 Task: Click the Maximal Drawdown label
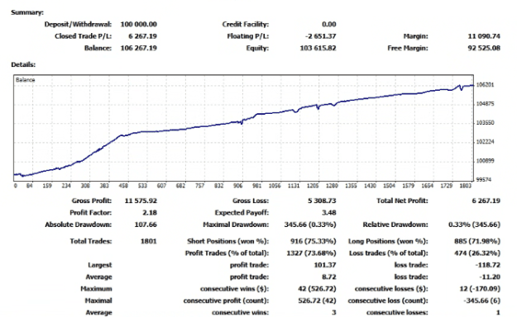coord(236,225)
